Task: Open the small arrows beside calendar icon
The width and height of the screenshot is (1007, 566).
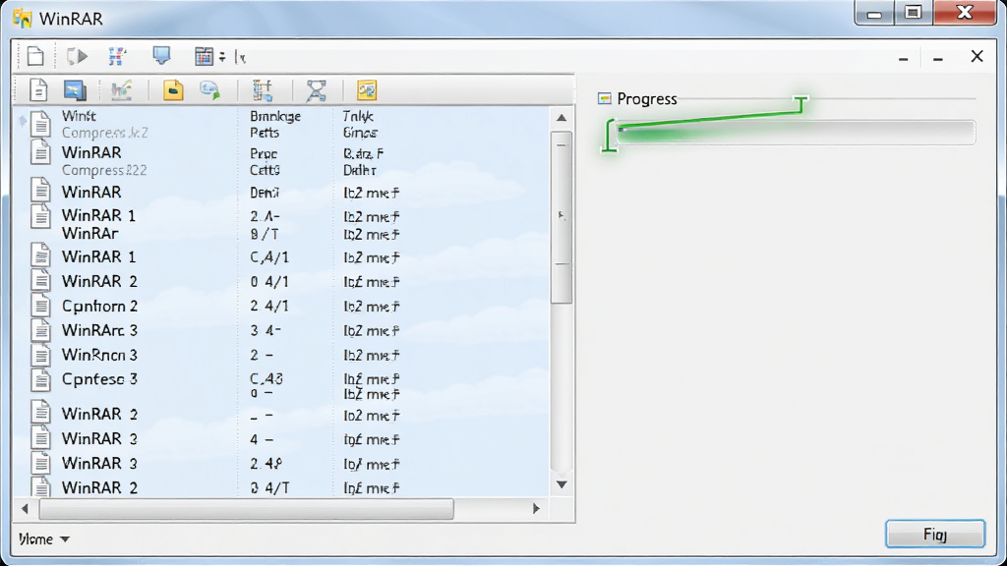Action: [x=222, y=57]
